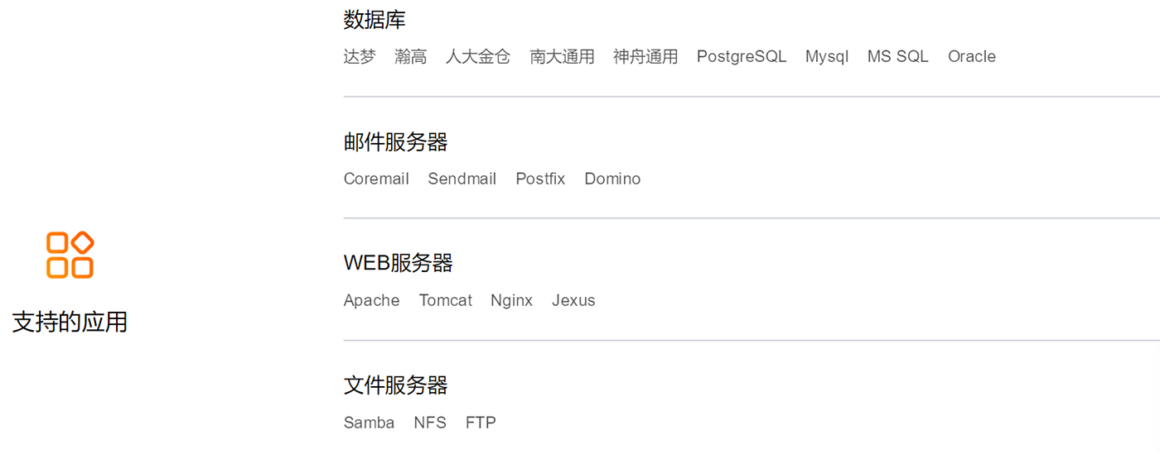Open the Sendmail mail server link
The width and height of the screenshot is (1160, 454).
[462, 179]
